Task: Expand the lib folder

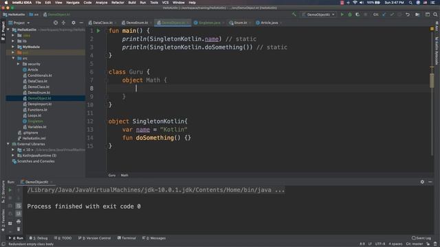Action: pos(13,41)
